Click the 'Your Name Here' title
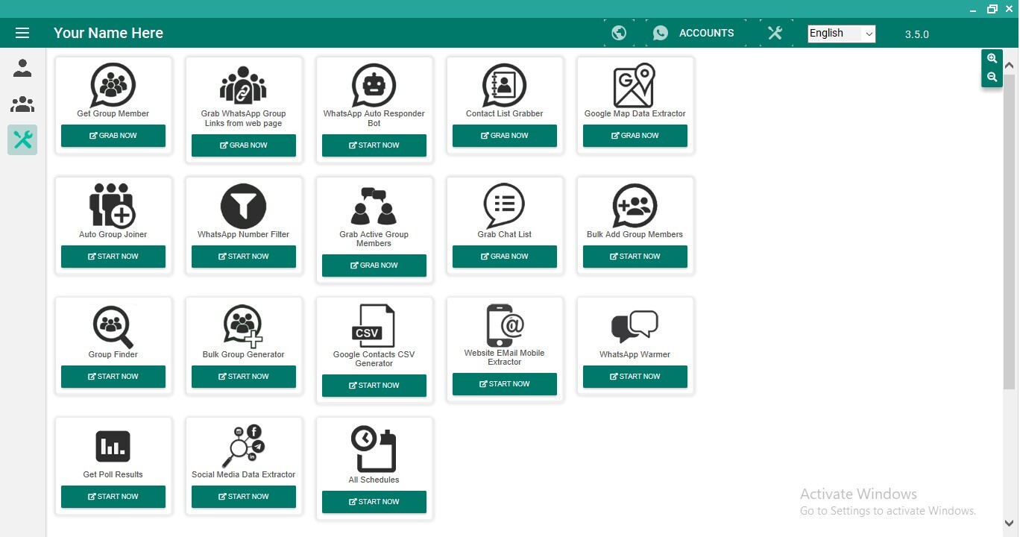 pyautogui.click(x=108, y=33)
